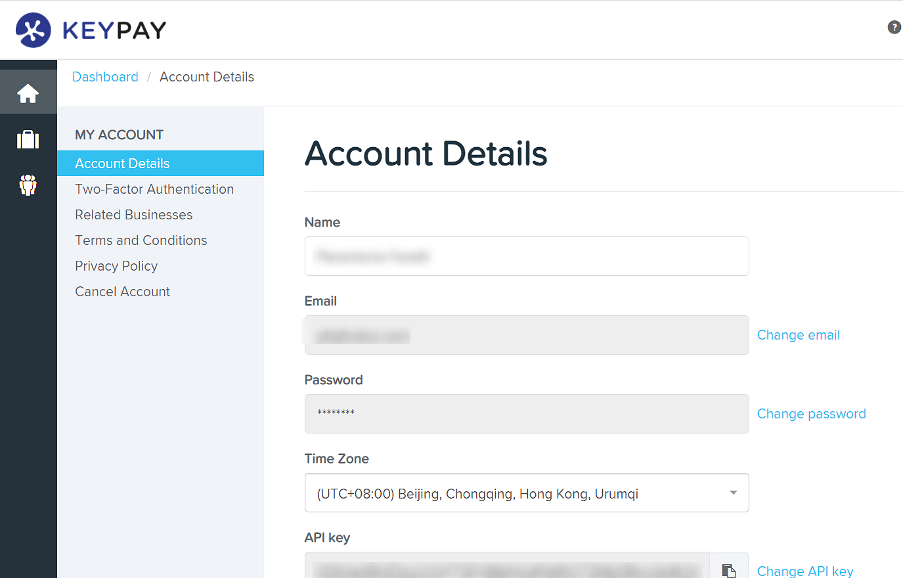Open help via the question mark icon
This screenshot has height=578, width=903.
(894, 27)
